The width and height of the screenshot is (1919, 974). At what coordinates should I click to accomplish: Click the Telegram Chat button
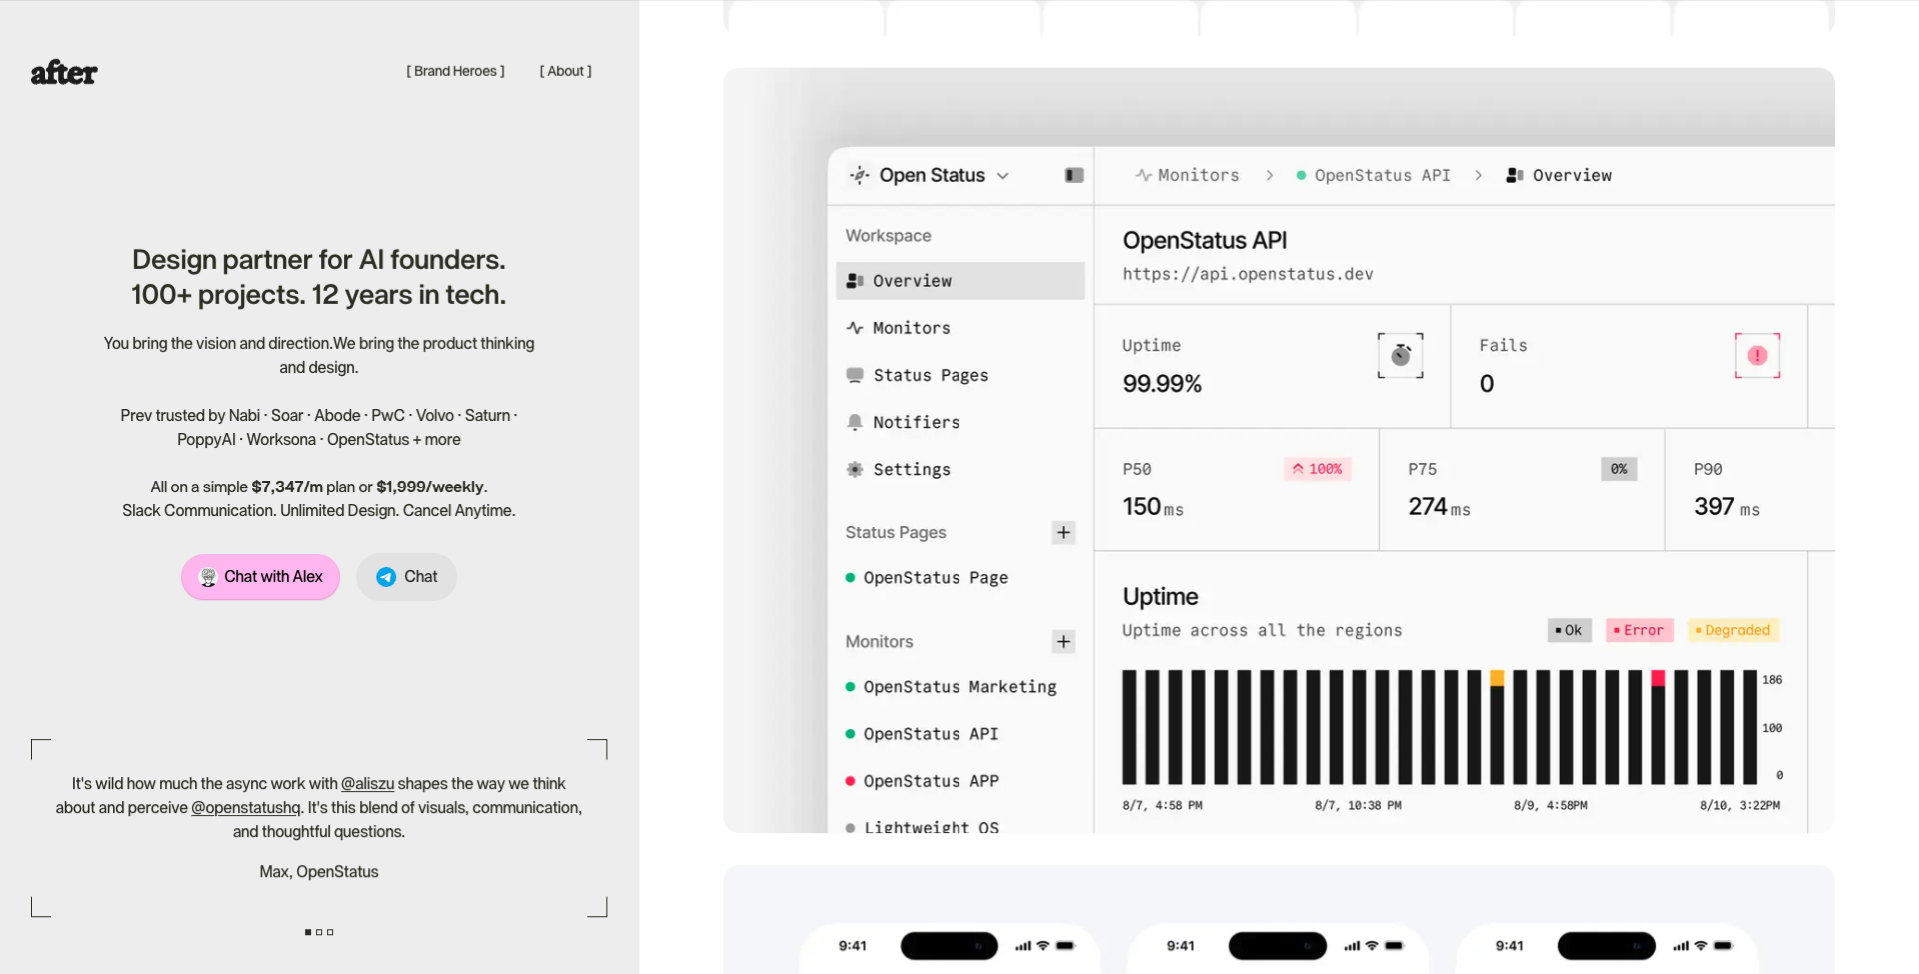[406, 577]
